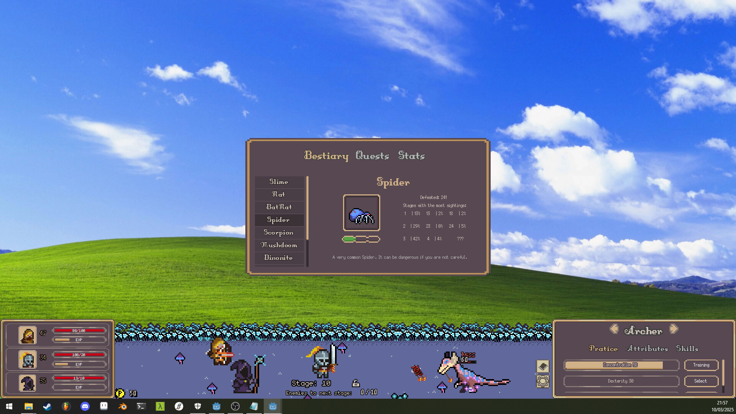Open the Attributes tab in the Archer panel
The width and height of the screenshot is (736, 414).
click(648, 349)
